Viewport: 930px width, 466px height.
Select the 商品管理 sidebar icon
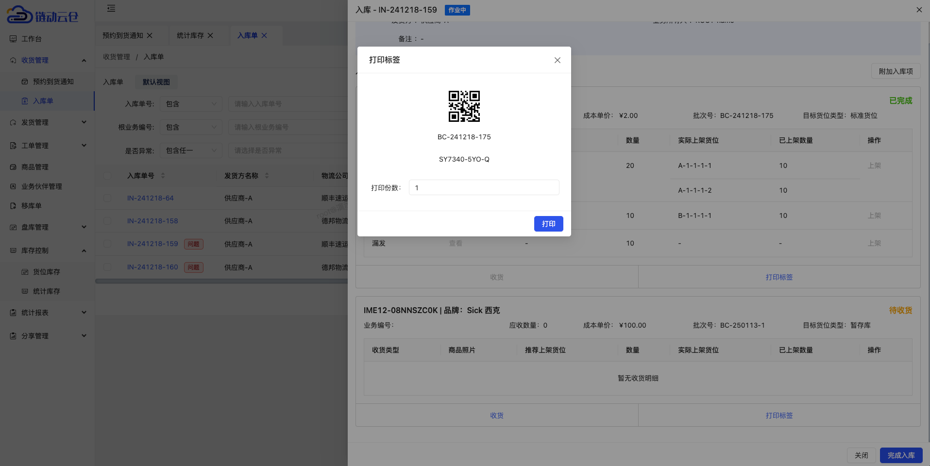coord(12,166)
